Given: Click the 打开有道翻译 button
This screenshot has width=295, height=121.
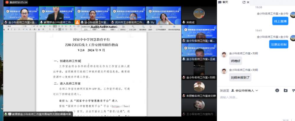Looking at the screenshot, I should pos(161,28).
